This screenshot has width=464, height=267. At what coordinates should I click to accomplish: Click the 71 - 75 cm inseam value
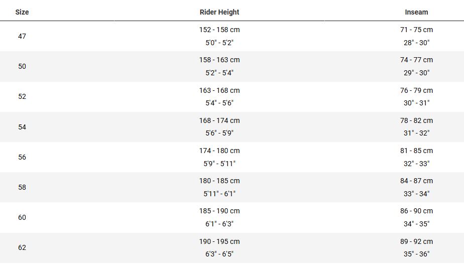point(416,30)
